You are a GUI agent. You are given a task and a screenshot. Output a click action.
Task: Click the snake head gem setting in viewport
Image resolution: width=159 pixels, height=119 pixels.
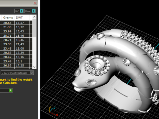coord(97,65)
